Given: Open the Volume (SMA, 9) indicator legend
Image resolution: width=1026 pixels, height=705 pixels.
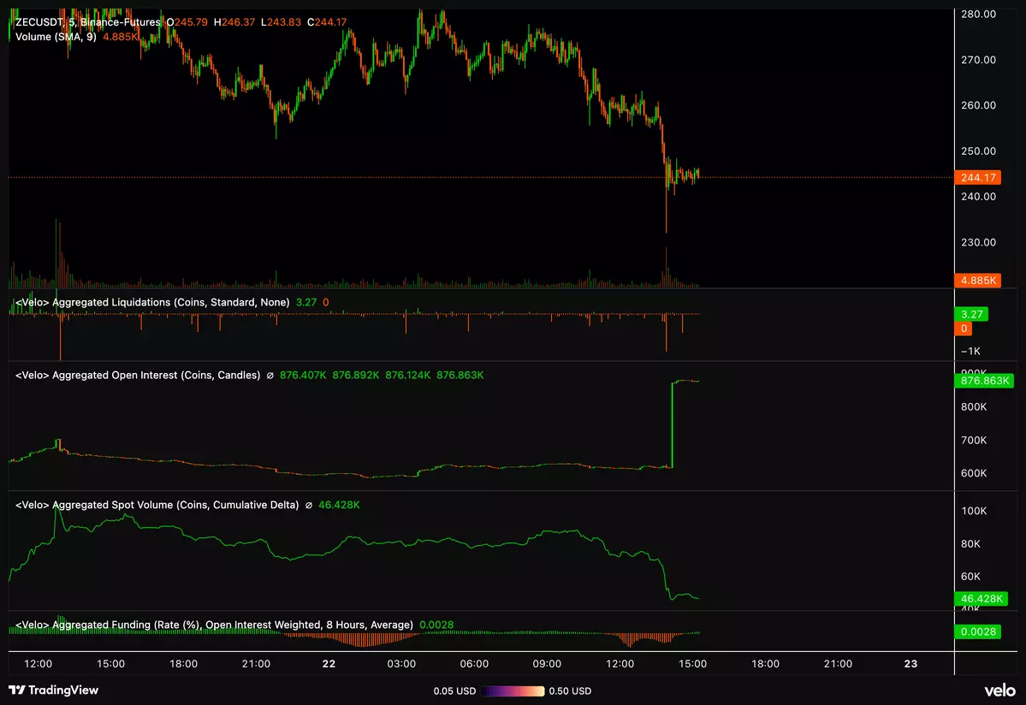Looking at the screenshot, I should click(56, 37).
